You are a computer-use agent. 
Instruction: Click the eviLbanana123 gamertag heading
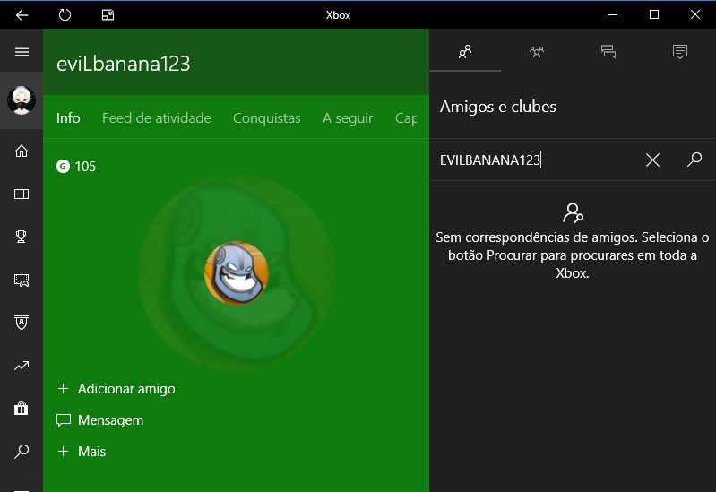124,64
